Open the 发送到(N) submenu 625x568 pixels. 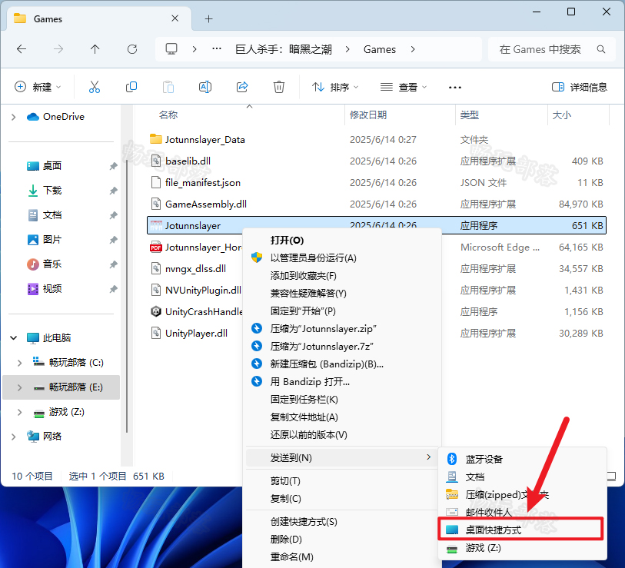click(341, 457)
